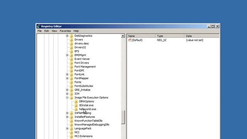Expand the ICM key
This screenshot has width=247, height=139.
67,94
